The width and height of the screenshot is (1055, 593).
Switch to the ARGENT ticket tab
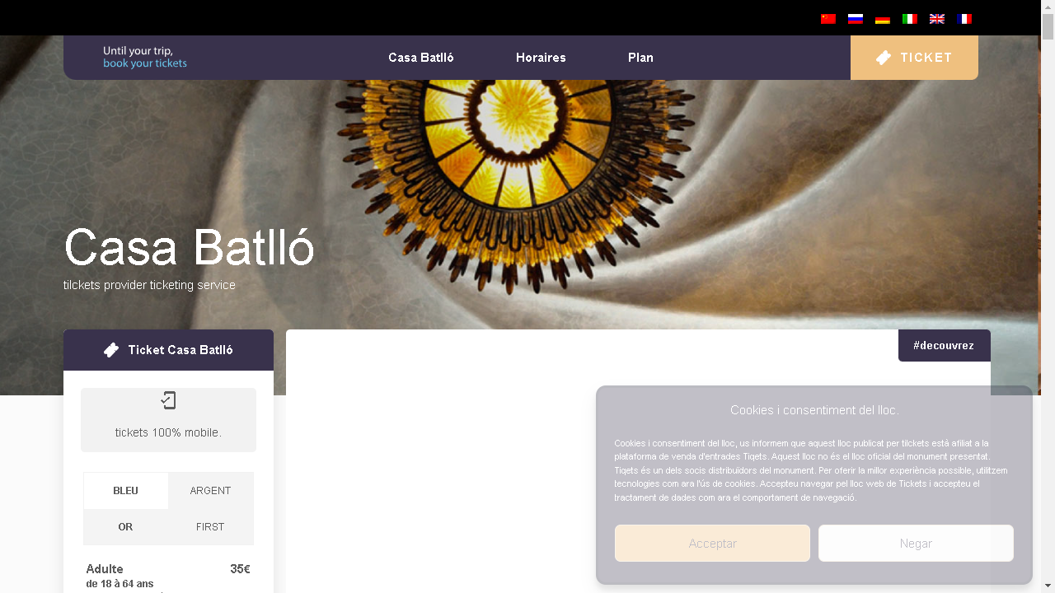(210, 491)
